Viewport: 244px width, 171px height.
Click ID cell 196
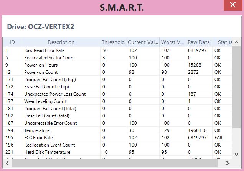click(9, 145)
